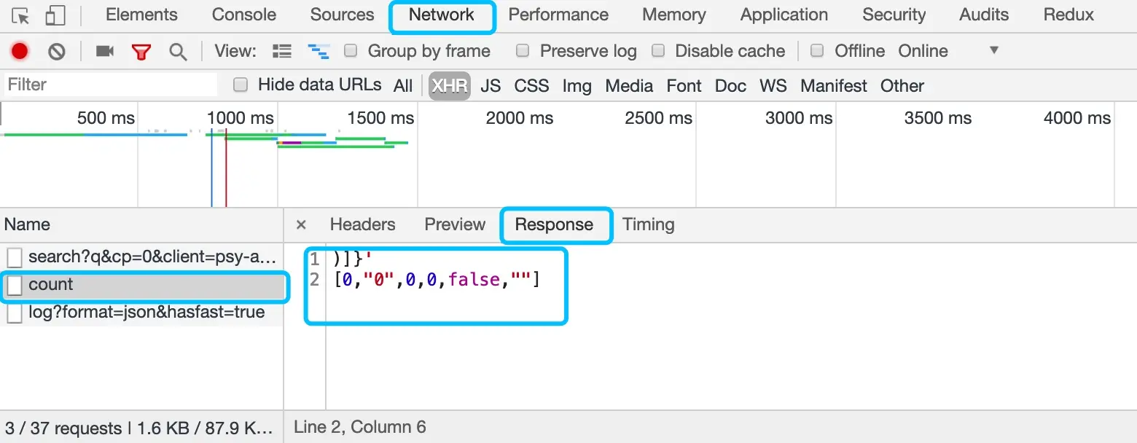Filter requests by CSS

pos(531,86)
